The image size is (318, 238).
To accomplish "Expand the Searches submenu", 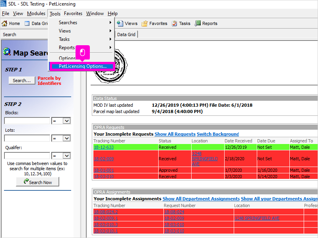I will pos(81,23).
